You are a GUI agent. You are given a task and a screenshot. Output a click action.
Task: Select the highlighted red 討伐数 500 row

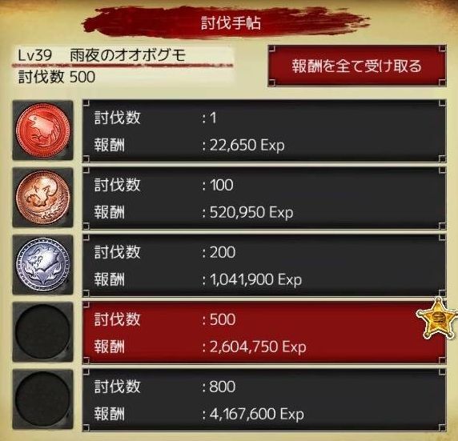coord(264,332)
